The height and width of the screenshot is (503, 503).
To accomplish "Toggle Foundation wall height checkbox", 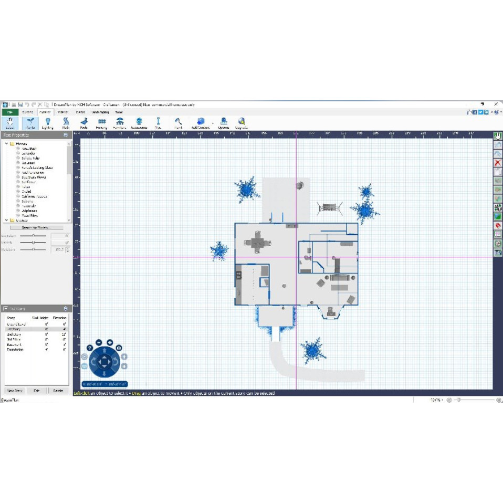I will [x=47, y=350].
